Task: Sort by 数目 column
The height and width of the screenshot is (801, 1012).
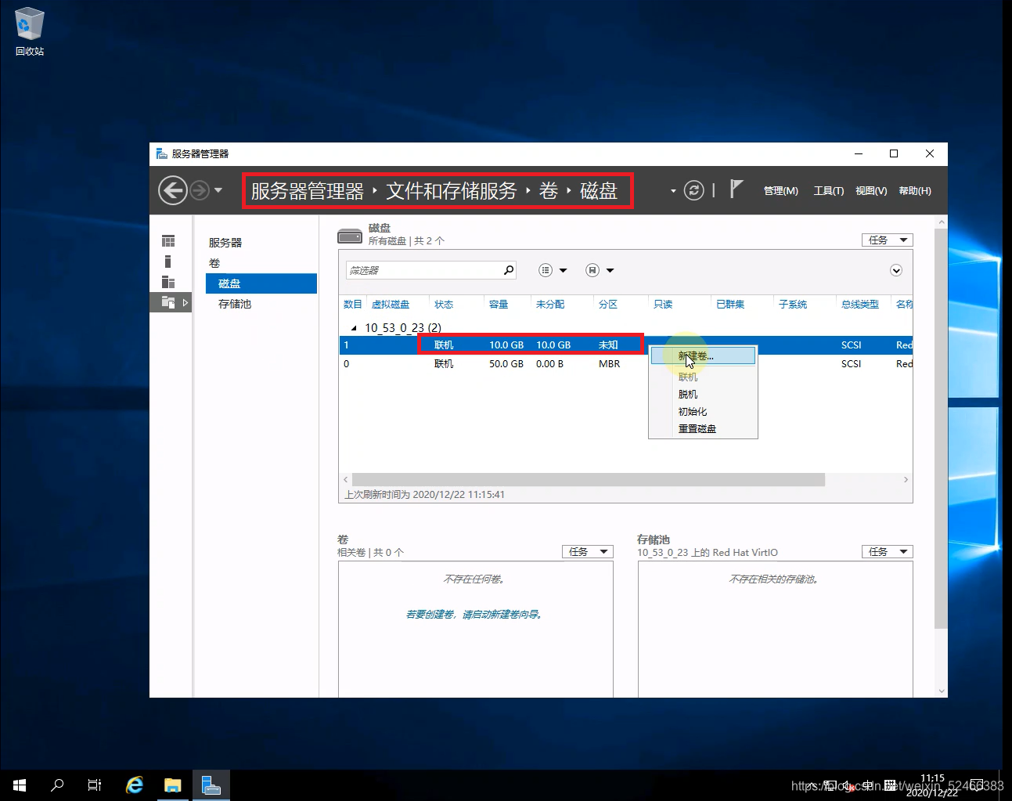Action: [353, 305]
